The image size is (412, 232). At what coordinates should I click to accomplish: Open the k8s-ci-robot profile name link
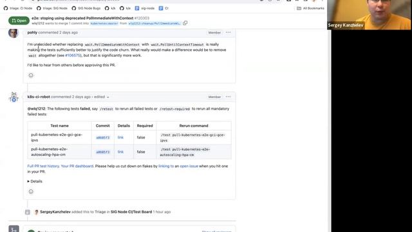tap(39, 97)
